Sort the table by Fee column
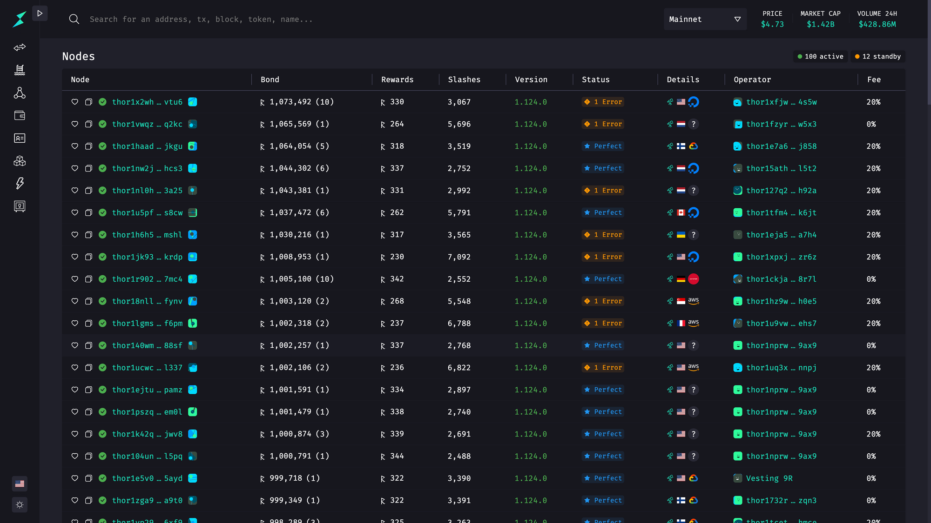 click(874, 79)
